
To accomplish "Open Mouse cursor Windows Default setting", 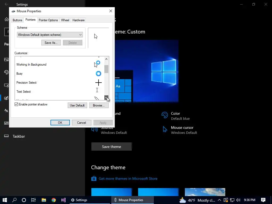I will point(180,130).
